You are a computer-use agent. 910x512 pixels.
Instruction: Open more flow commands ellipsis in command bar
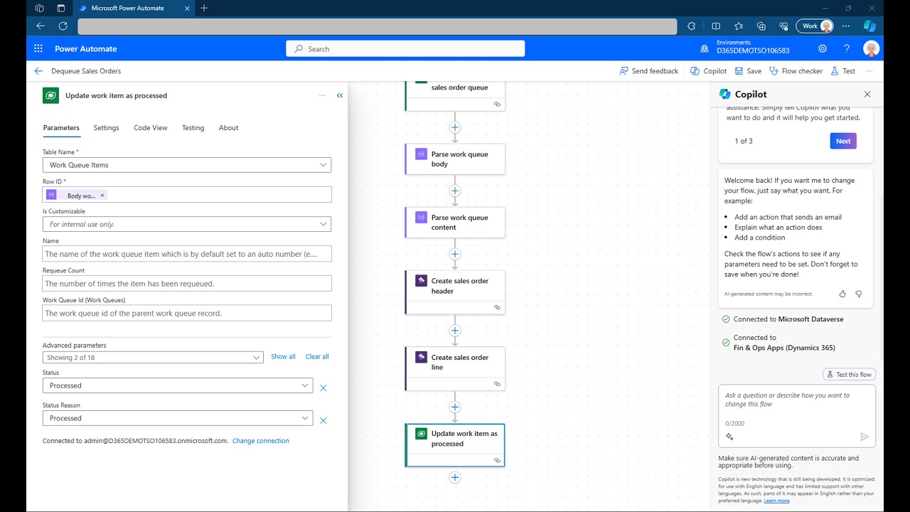tap(869, 71)
